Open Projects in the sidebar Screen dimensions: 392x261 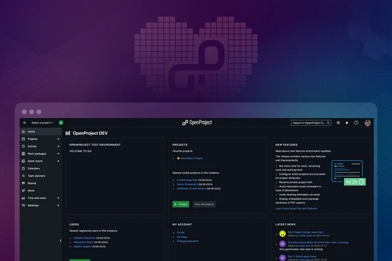click(x=41, y=139)
